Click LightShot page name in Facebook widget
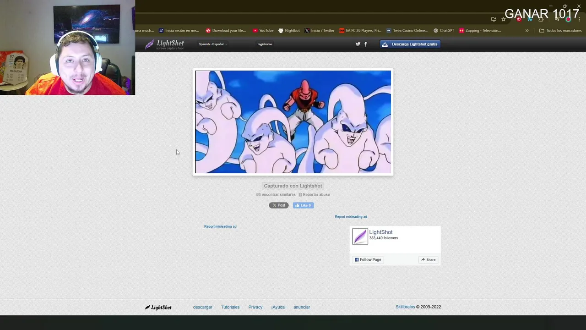 pyautogui.click(x=381, y=232)
